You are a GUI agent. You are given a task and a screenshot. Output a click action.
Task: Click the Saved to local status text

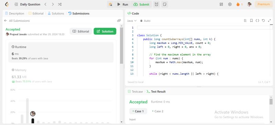point(135,82)
